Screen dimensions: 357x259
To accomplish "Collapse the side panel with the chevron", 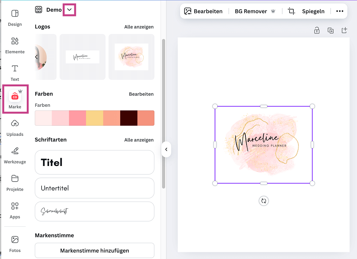I will [x=166, y=149].
